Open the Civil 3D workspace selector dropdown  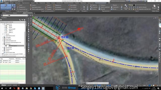click(26, 1)
